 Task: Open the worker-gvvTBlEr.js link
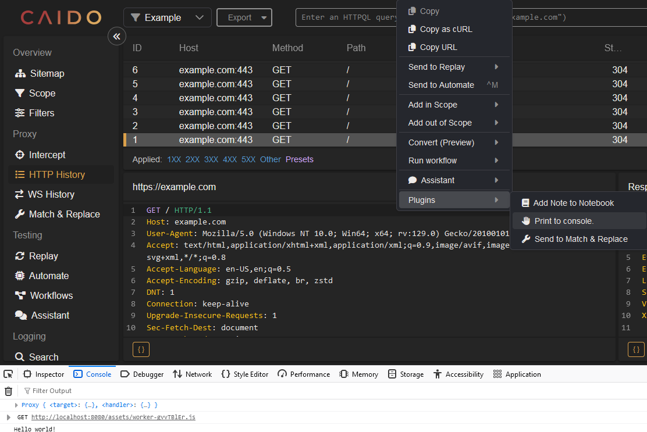point(113,417)
